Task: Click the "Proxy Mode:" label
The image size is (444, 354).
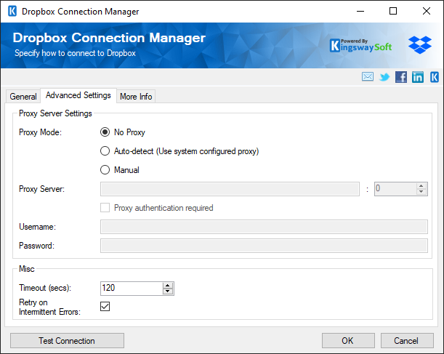Action: (40, 132)
